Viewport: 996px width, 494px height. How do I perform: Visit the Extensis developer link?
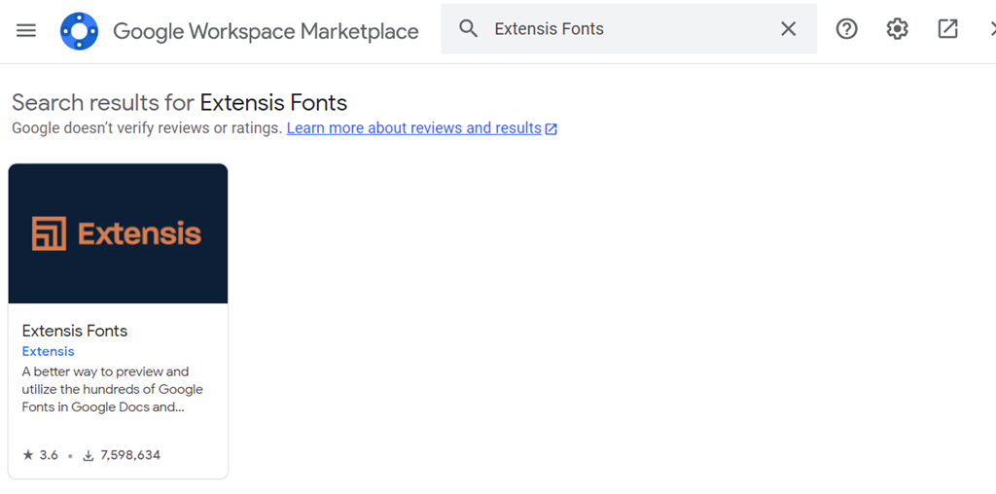[48, 351]
